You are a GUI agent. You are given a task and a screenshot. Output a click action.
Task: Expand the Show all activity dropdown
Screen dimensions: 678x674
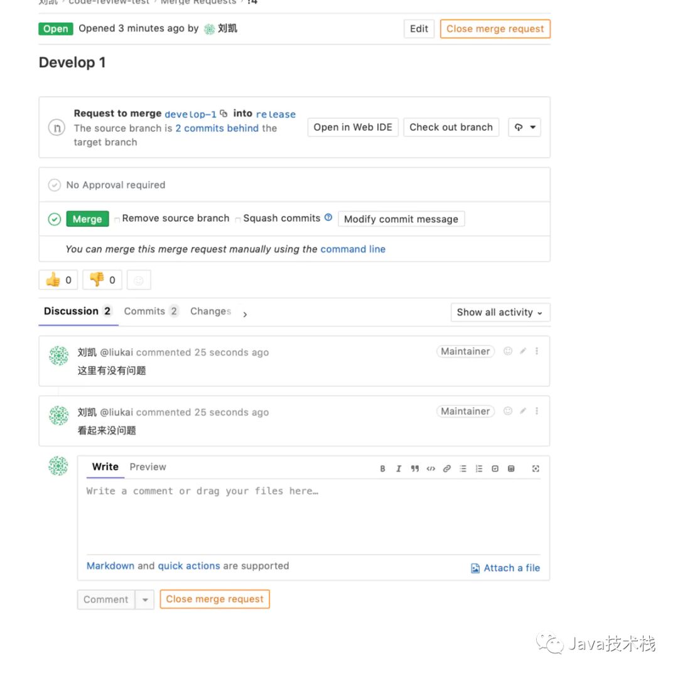coord(500,312)
